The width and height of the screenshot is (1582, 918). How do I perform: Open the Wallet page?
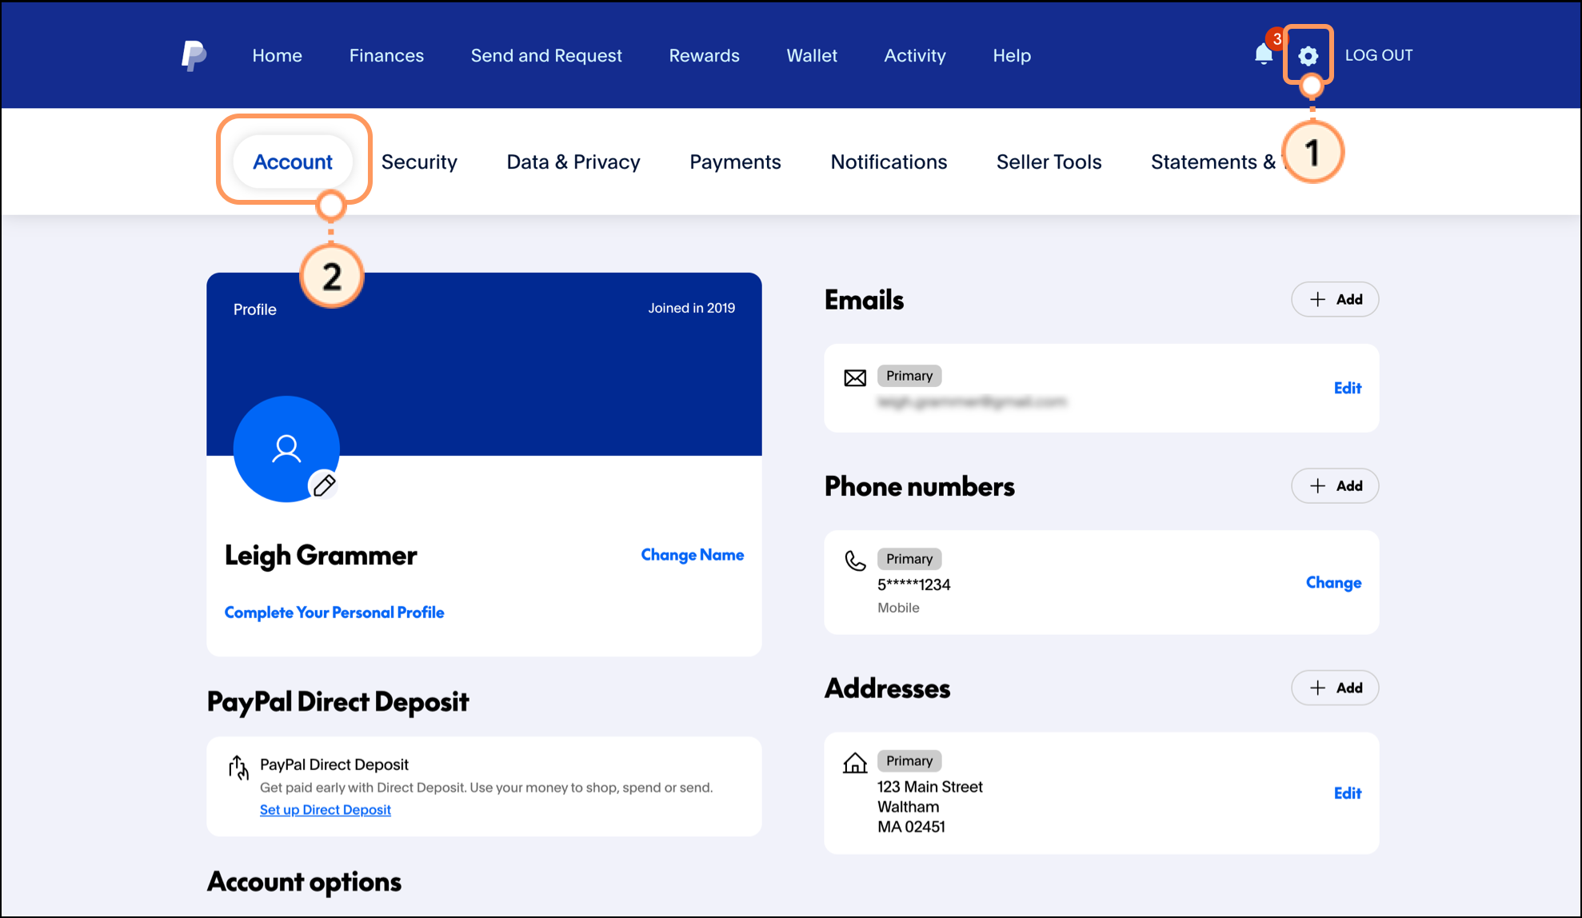(812, 55)
